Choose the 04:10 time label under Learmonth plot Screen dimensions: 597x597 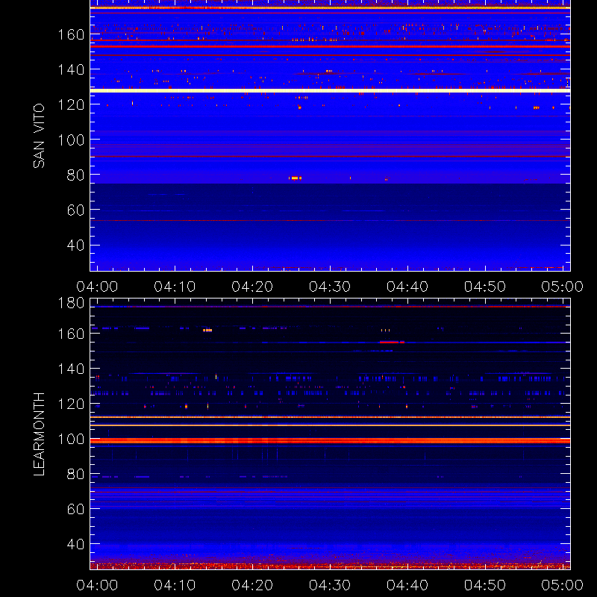175,585
